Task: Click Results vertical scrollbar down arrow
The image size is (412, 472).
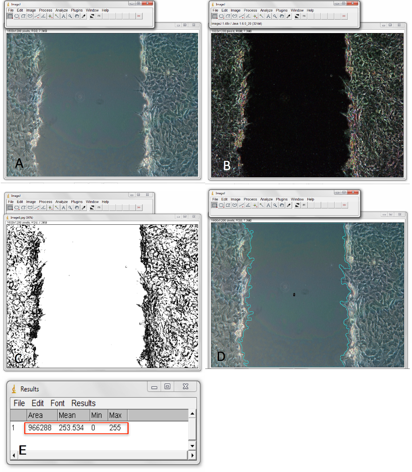Action: (192, 446)
